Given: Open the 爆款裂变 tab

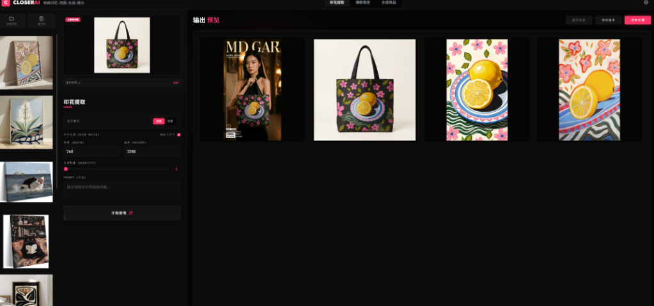Looking at the screenshot, I should (363, 3).
